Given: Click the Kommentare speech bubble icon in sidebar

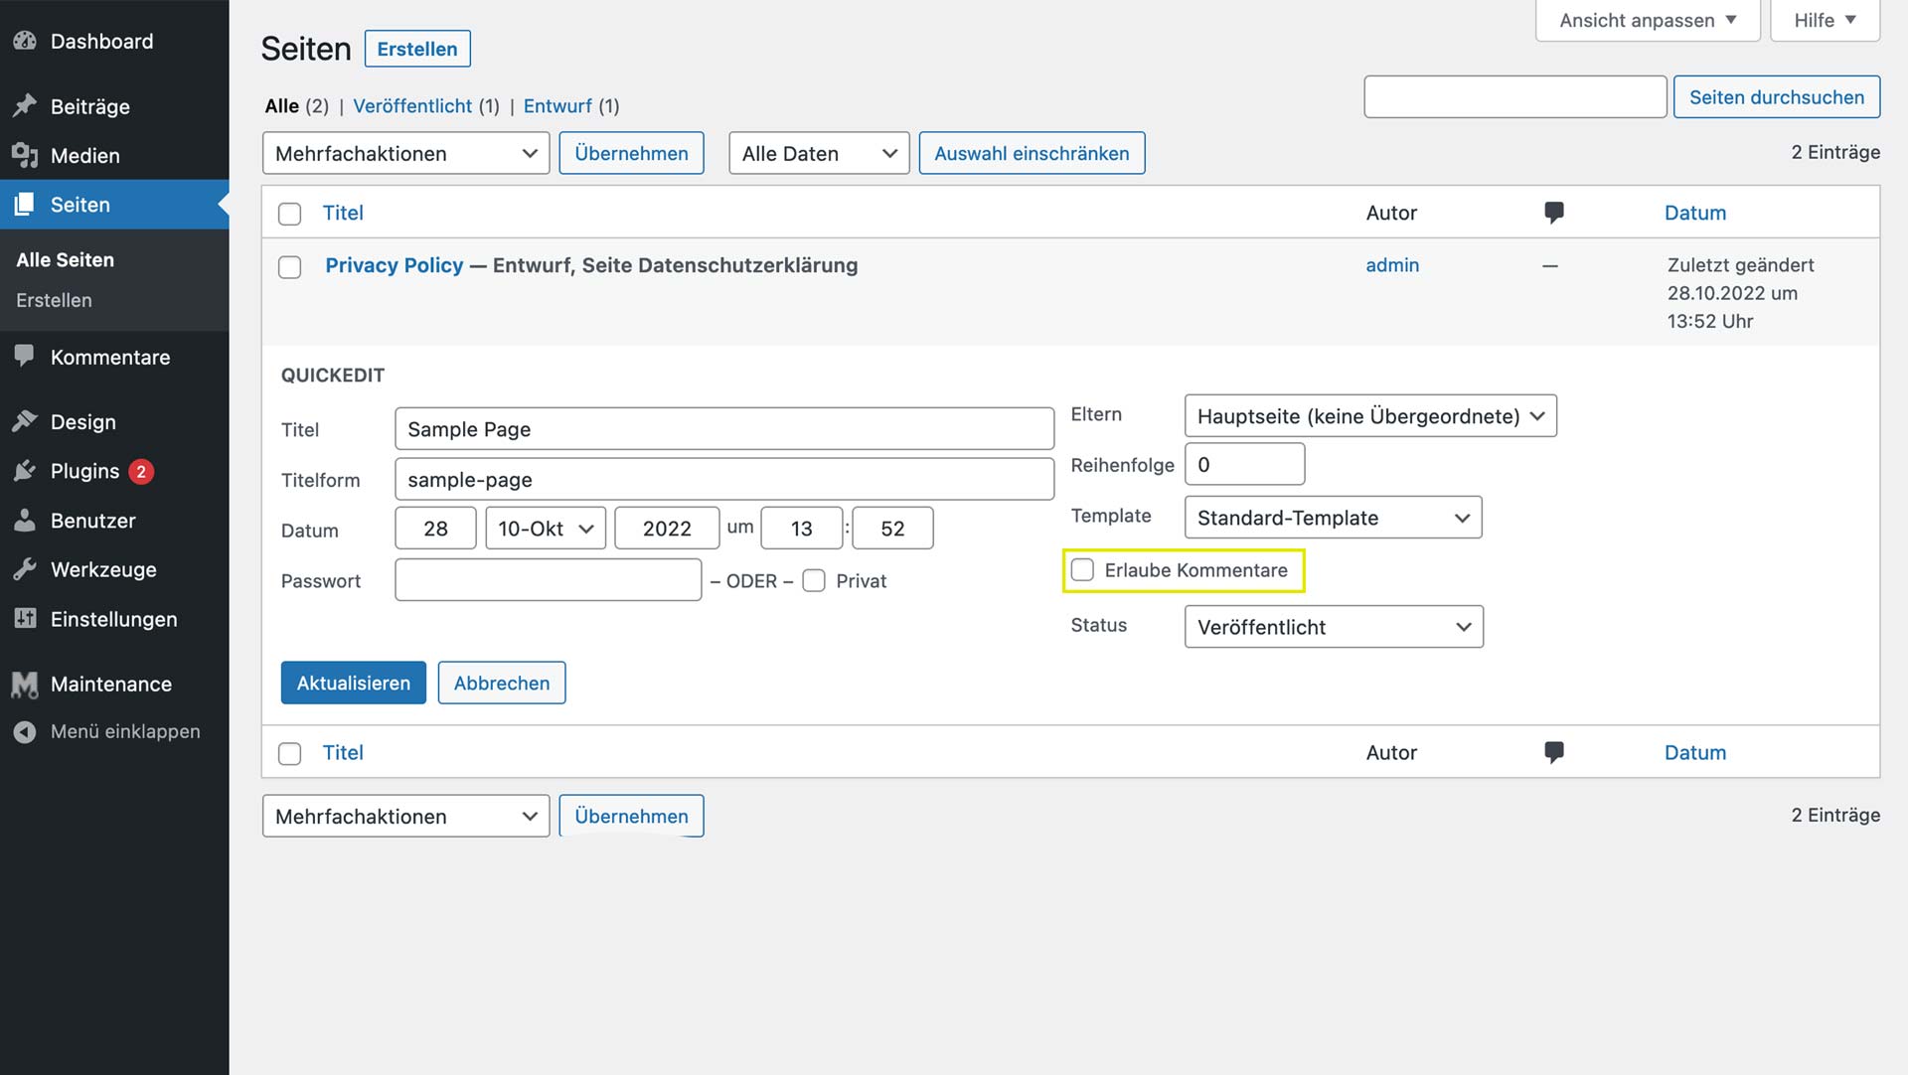Looking at the screenshot, I should point(25,357).
